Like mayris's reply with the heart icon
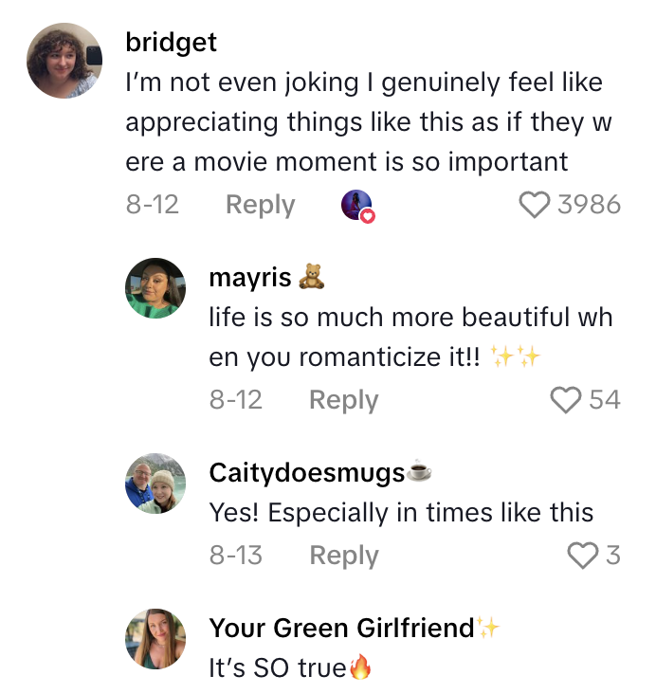 tap(566, 400)
